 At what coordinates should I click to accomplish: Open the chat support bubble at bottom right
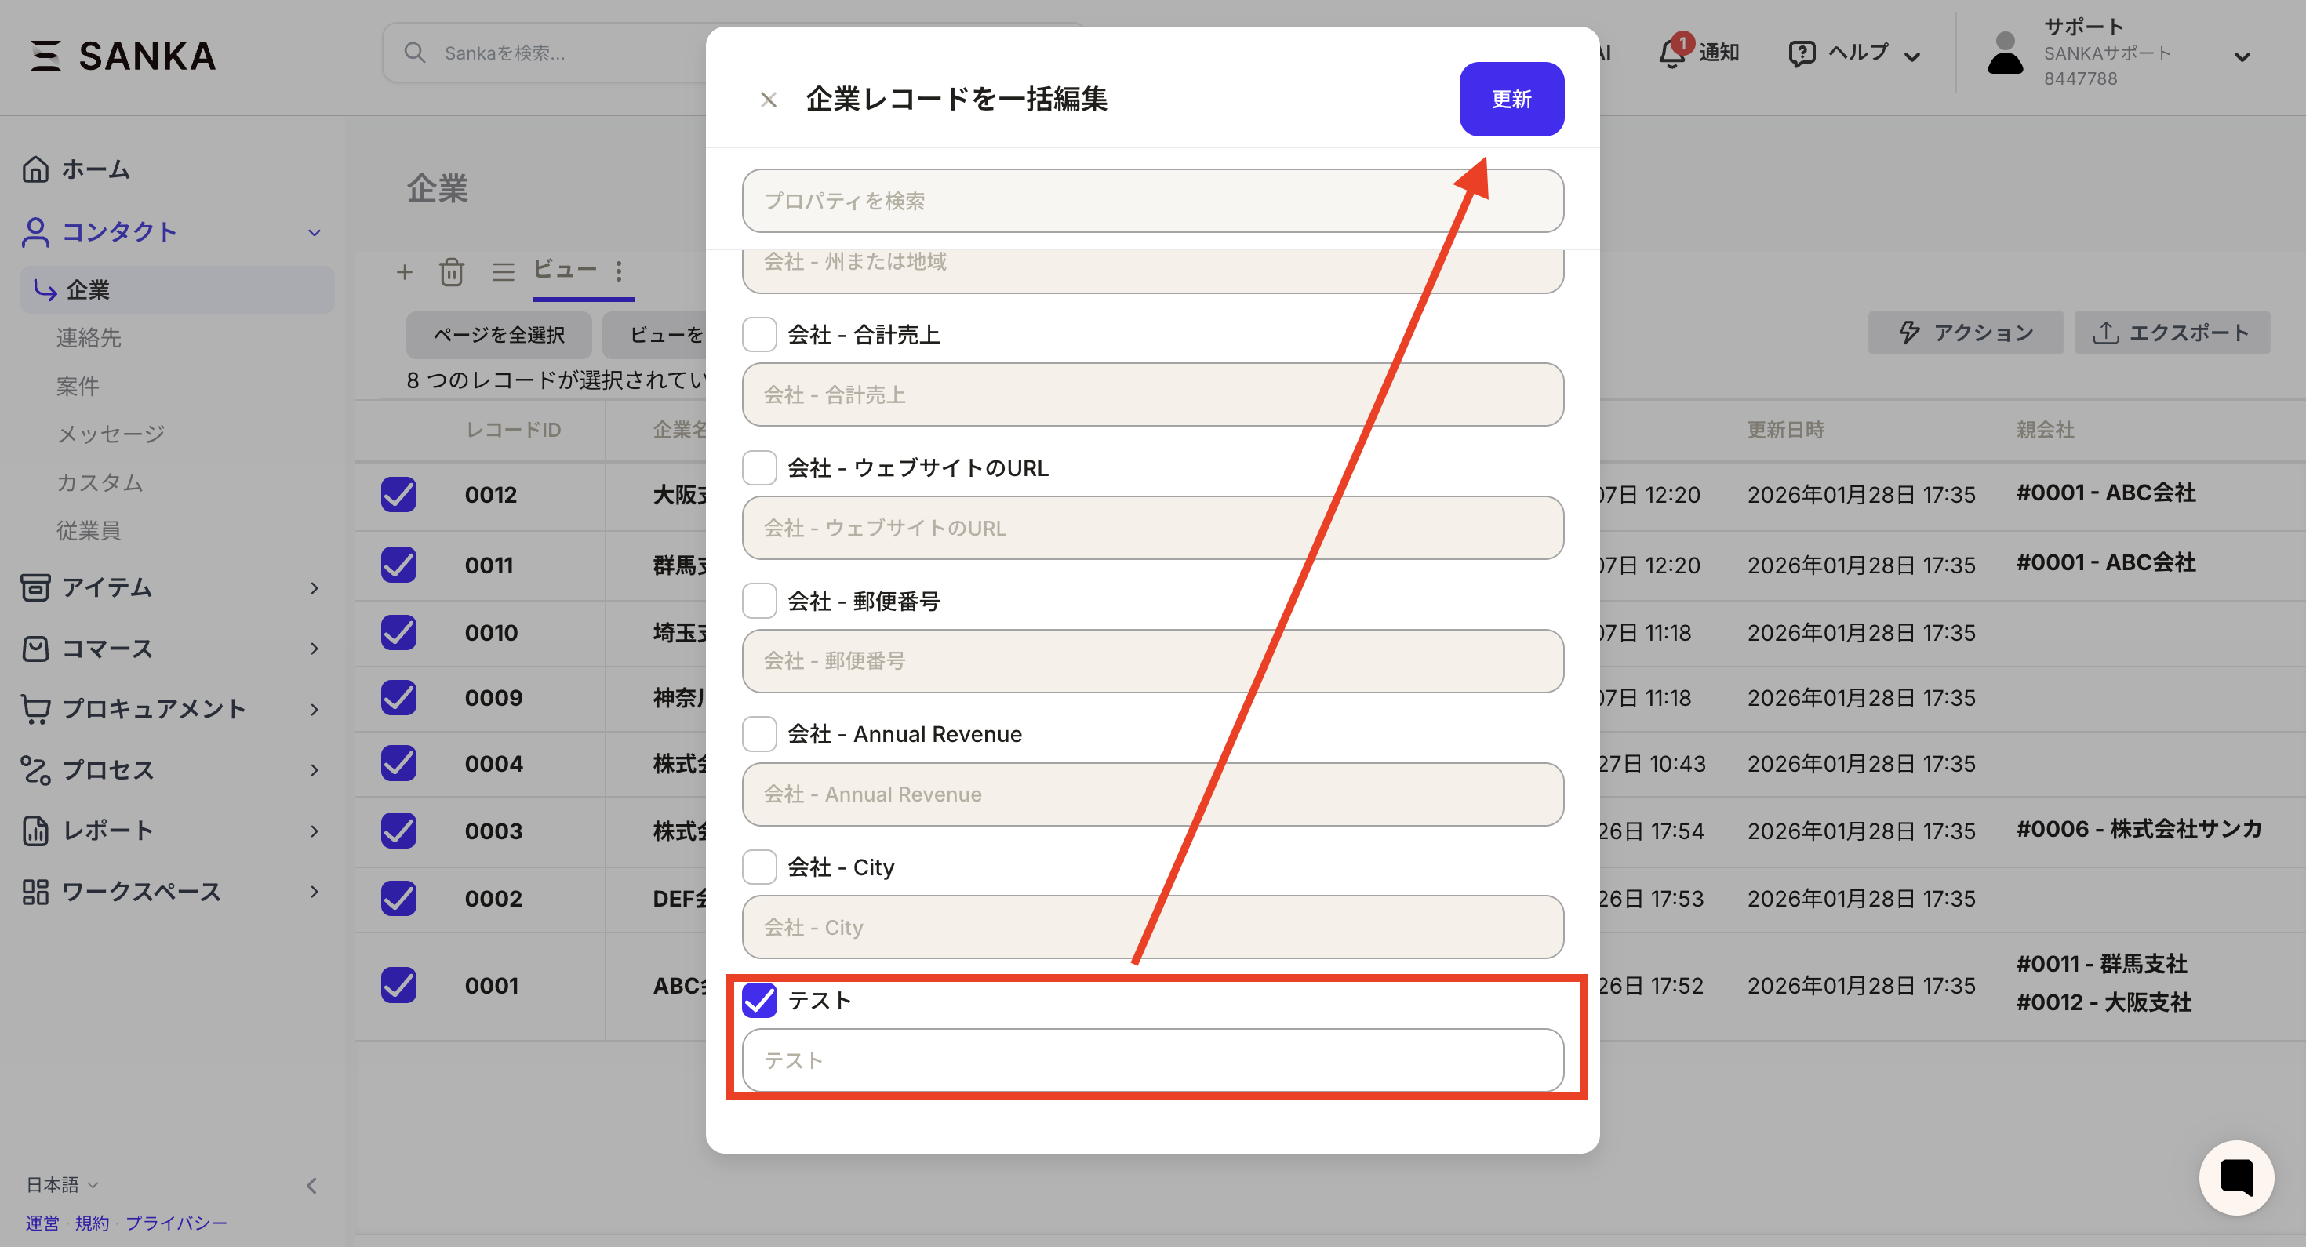point(2236,1177)
